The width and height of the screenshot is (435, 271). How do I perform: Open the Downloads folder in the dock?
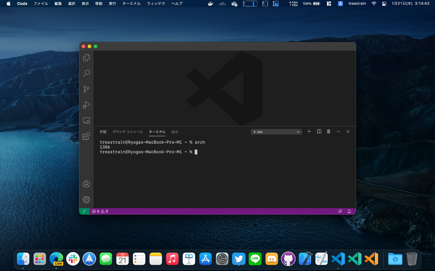point(395,258)
